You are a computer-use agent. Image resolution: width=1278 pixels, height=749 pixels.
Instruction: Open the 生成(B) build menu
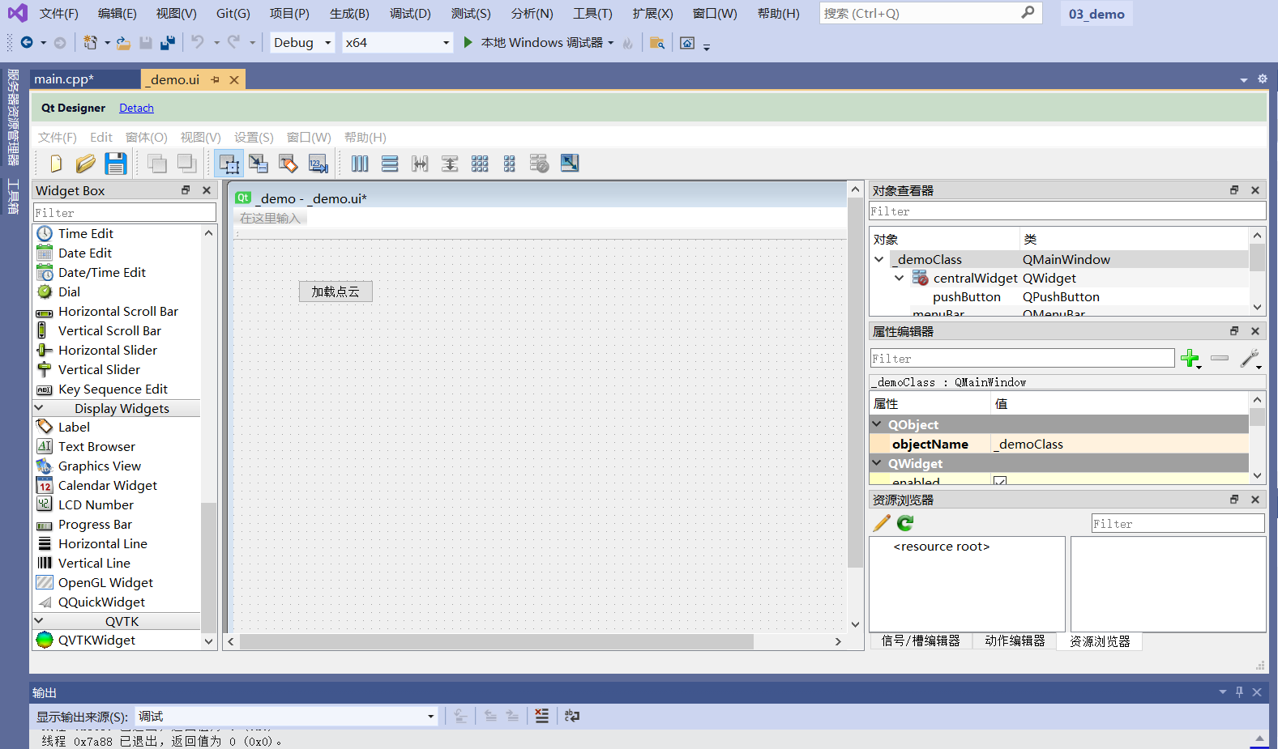pos(349,14)
